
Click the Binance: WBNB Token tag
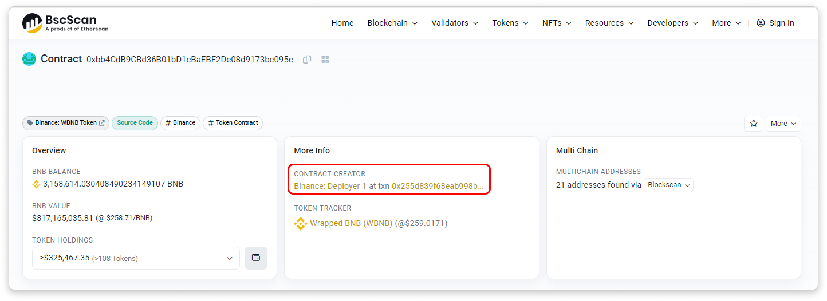click(66, 123)
